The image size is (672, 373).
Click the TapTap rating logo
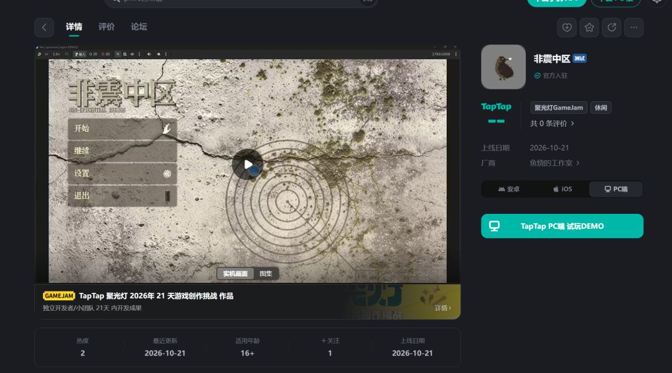click(496, 107)
